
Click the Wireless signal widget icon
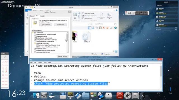(x=157, y=21)
